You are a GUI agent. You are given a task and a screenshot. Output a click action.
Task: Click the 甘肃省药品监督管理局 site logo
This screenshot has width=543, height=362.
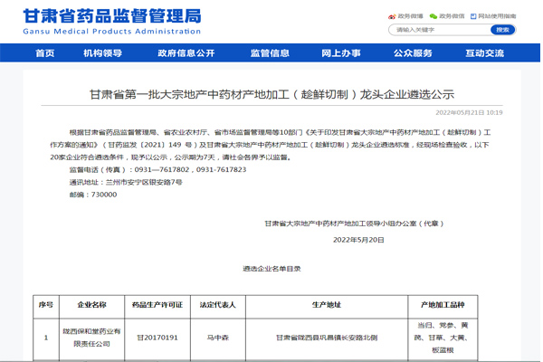pyautogui.click(x=111, y=20)
